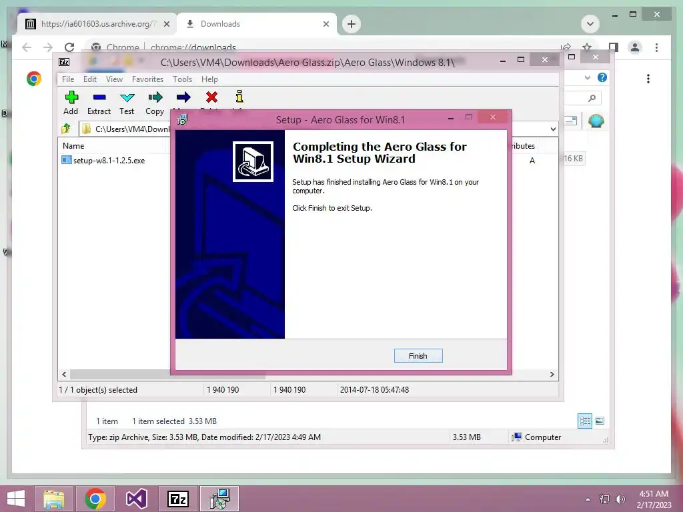Image resolution: width=683 pixels, height=512 pixels.
Task: Click the Copy icon in 7-Zip toolbar
Action: 155,97
